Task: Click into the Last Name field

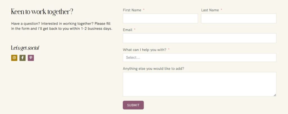Action: click(238, 18)
